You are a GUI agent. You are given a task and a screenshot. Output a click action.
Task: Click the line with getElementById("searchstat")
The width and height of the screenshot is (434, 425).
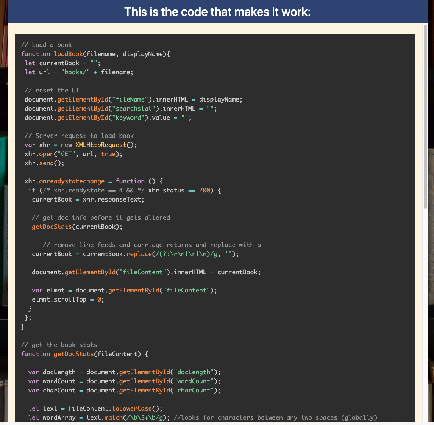click(121, 109)
